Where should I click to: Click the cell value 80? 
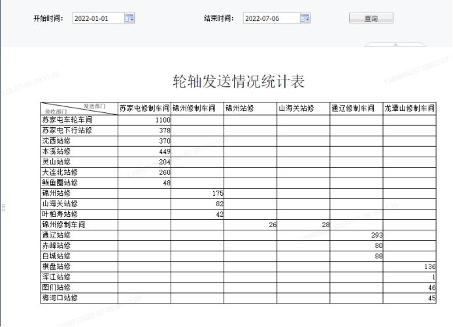click(x=378, y=246)
